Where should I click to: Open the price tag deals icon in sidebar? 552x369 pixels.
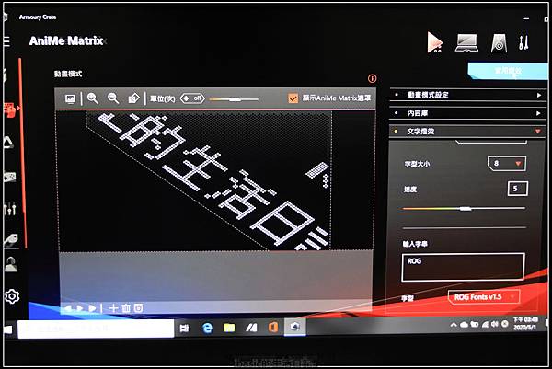(x=11, y=240)
